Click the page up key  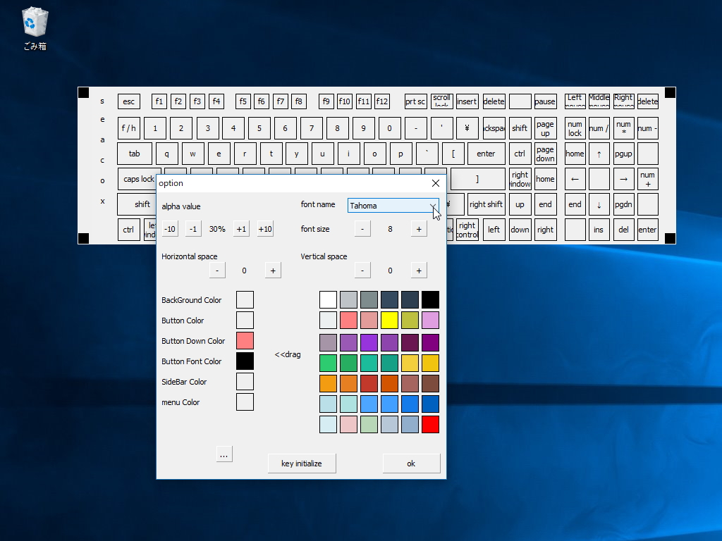[x=545, y=128]
